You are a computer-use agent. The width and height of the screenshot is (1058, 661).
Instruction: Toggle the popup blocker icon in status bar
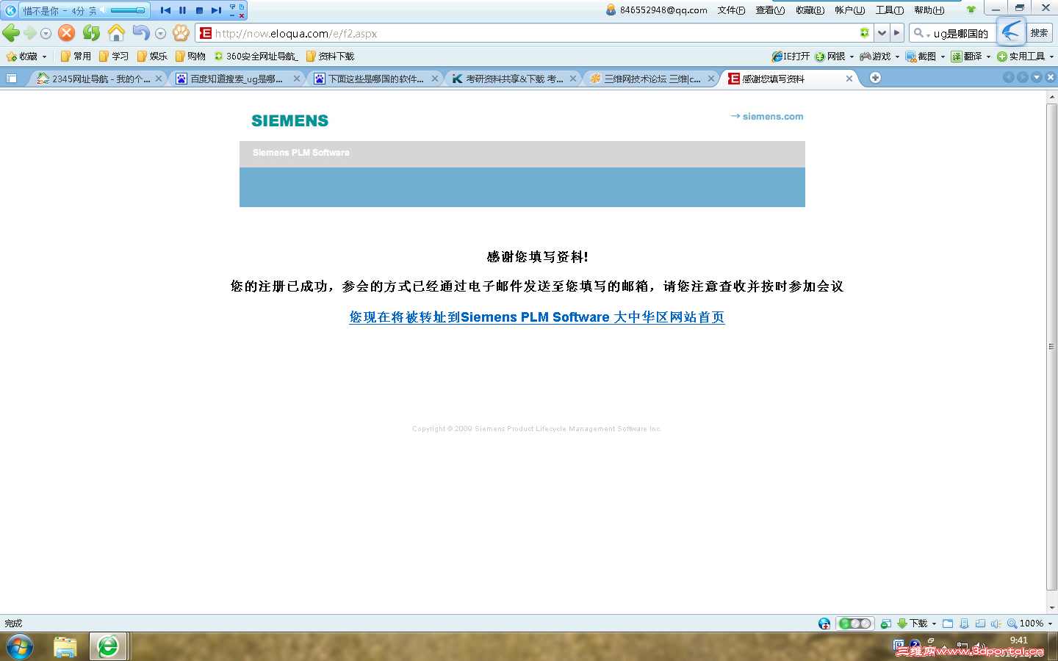[x=885, y=624]
